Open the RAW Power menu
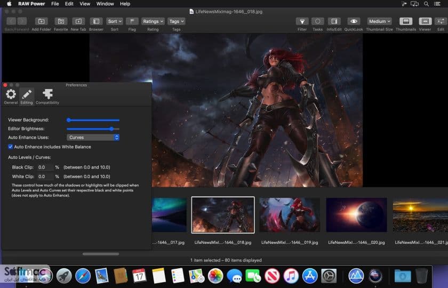Viewport: 448px width, 288px height. point(31,4)
